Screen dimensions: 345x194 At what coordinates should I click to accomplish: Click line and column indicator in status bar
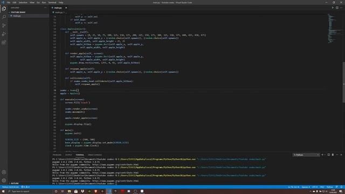293,187
